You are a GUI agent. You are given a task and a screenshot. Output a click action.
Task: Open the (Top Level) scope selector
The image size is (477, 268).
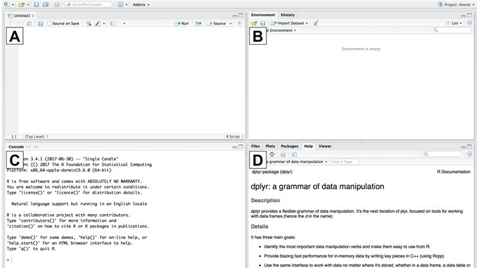(36, 137)
